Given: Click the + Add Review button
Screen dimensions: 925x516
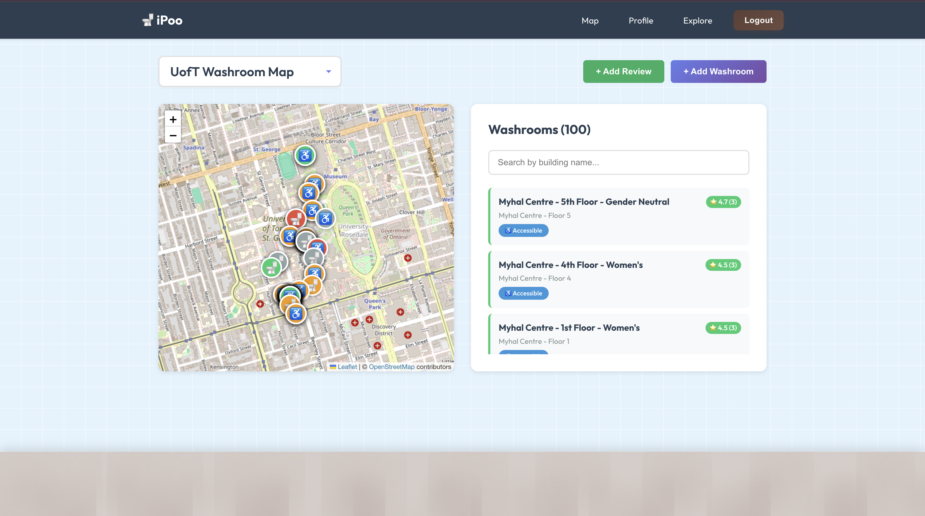Looking at the screenshot, I should [623, 71].
